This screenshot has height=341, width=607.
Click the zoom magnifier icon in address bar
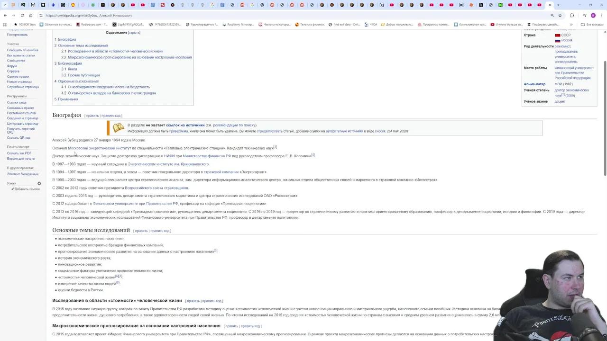552,15
